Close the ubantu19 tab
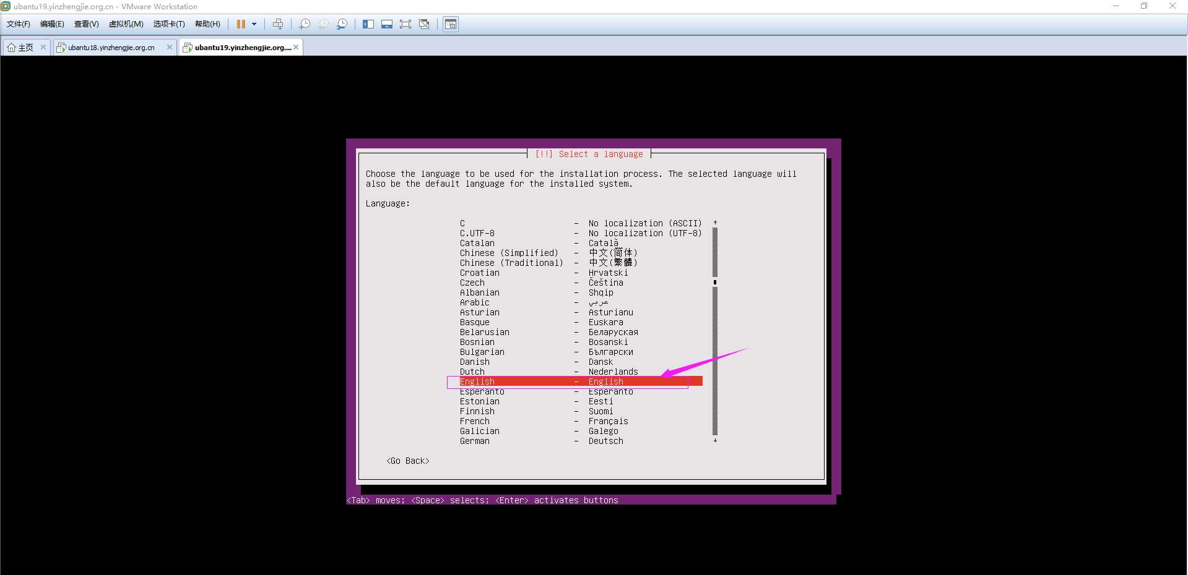The image size is (1188, 575). [296, 47]
